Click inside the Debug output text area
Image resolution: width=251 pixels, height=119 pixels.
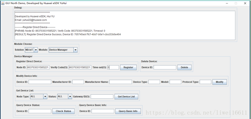(125, 25)
